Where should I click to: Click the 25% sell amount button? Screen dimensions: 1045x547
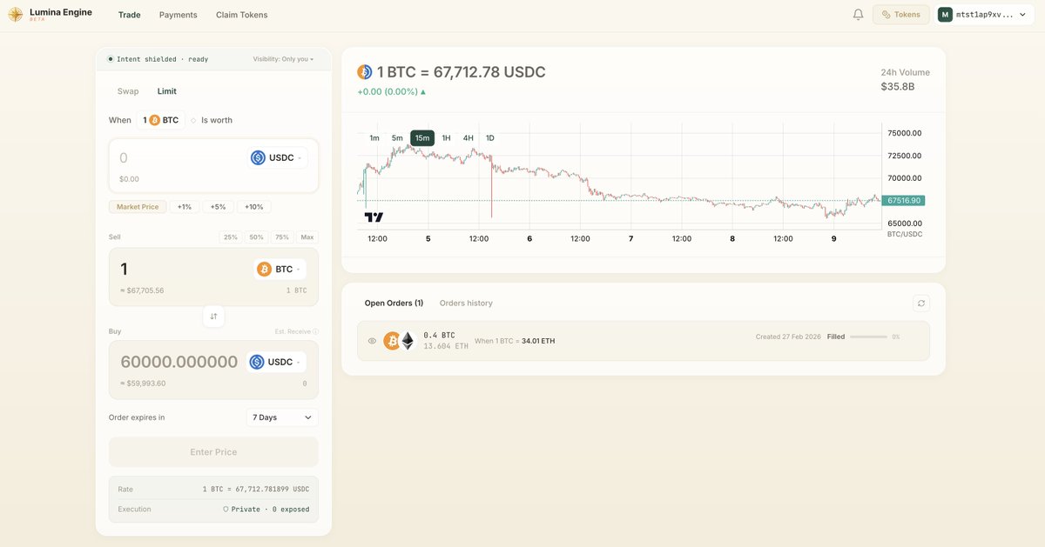coord(231,237)
